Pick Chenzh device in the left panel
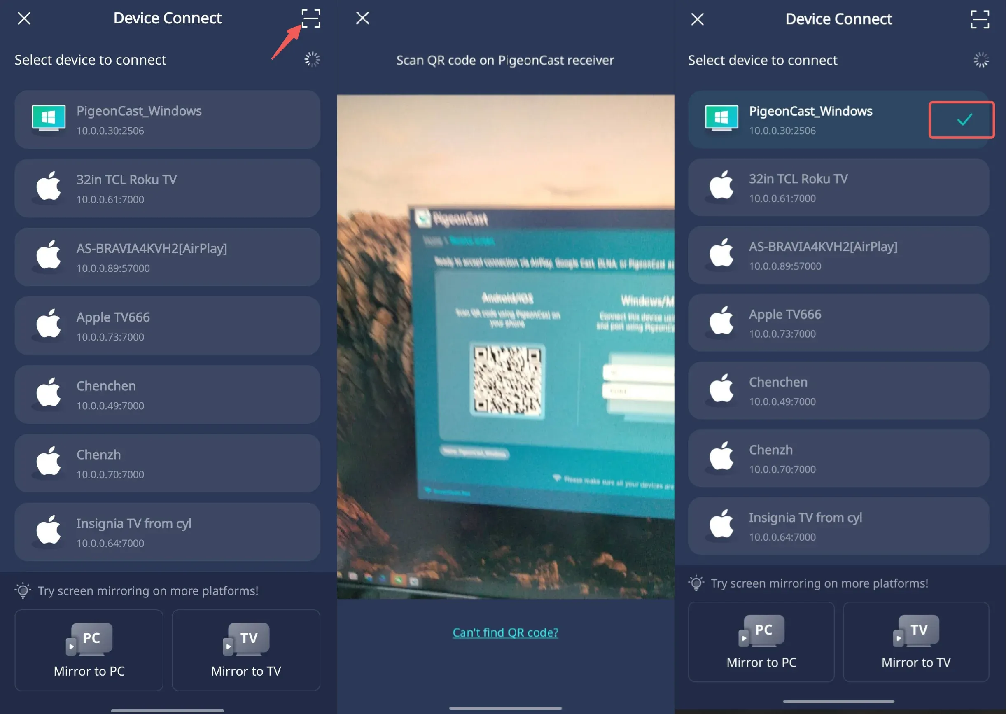Viewport: 1006px width, 714px height. [x=167, y=463]
